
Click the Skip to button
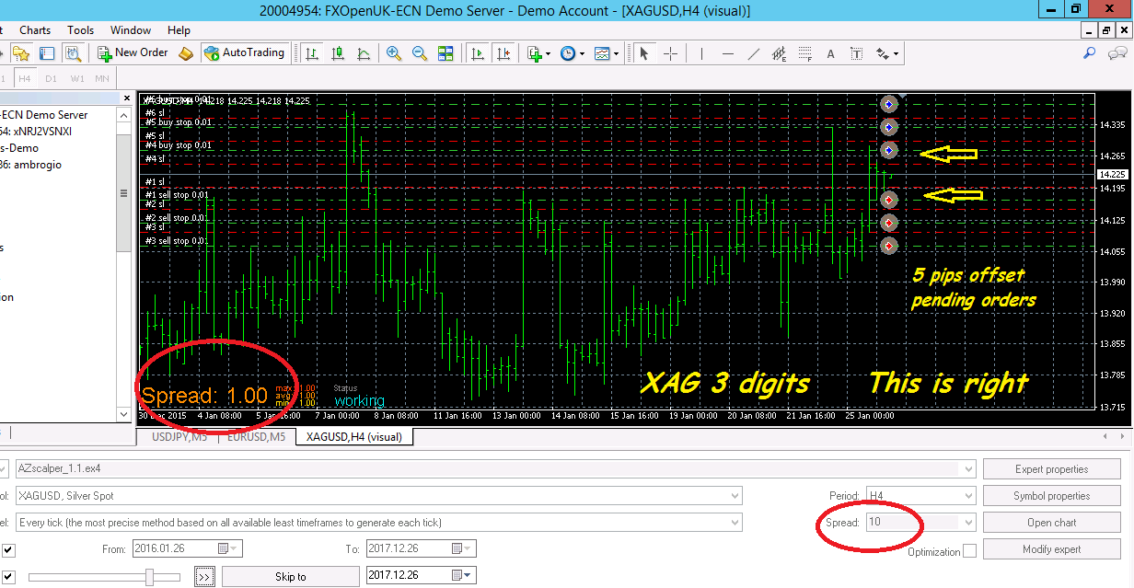(x=290, y=577)
